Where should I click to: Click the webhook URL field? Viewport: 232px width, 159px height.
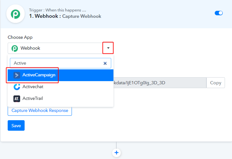click(x=160, y=83)
